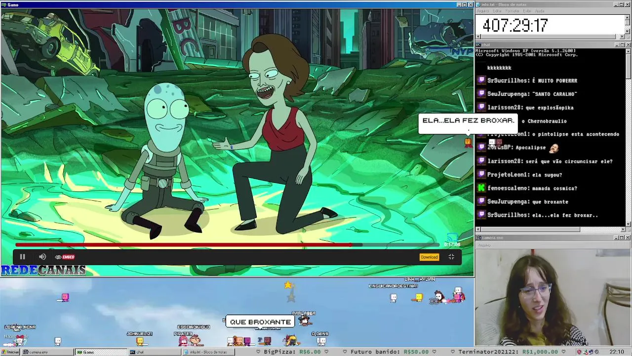The image size is (632, 356).
Task: Click the REDECANAIS logo
Action: click(43, 270)
